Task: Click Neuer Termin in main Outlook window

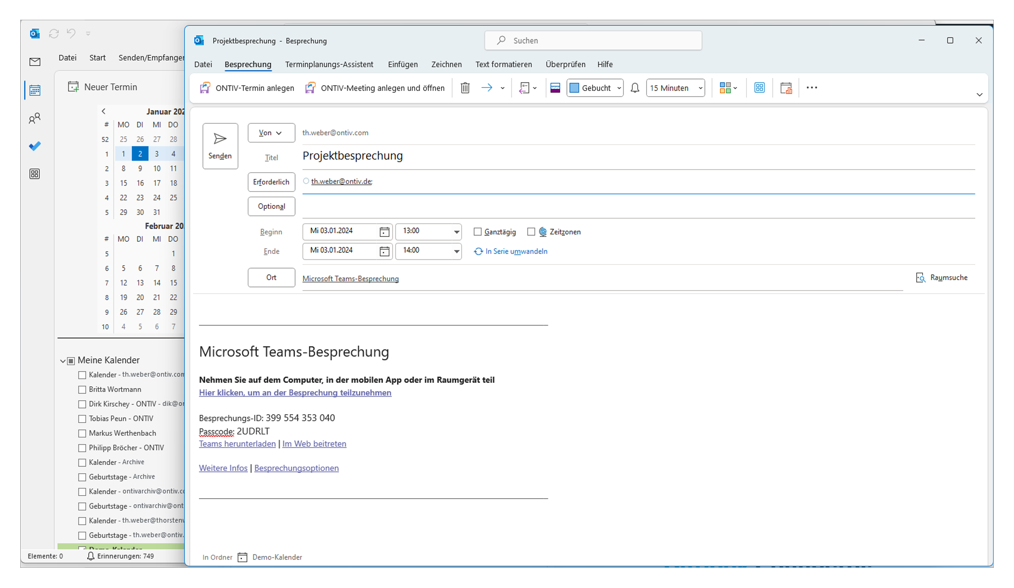Action: (x=102, y=87)
